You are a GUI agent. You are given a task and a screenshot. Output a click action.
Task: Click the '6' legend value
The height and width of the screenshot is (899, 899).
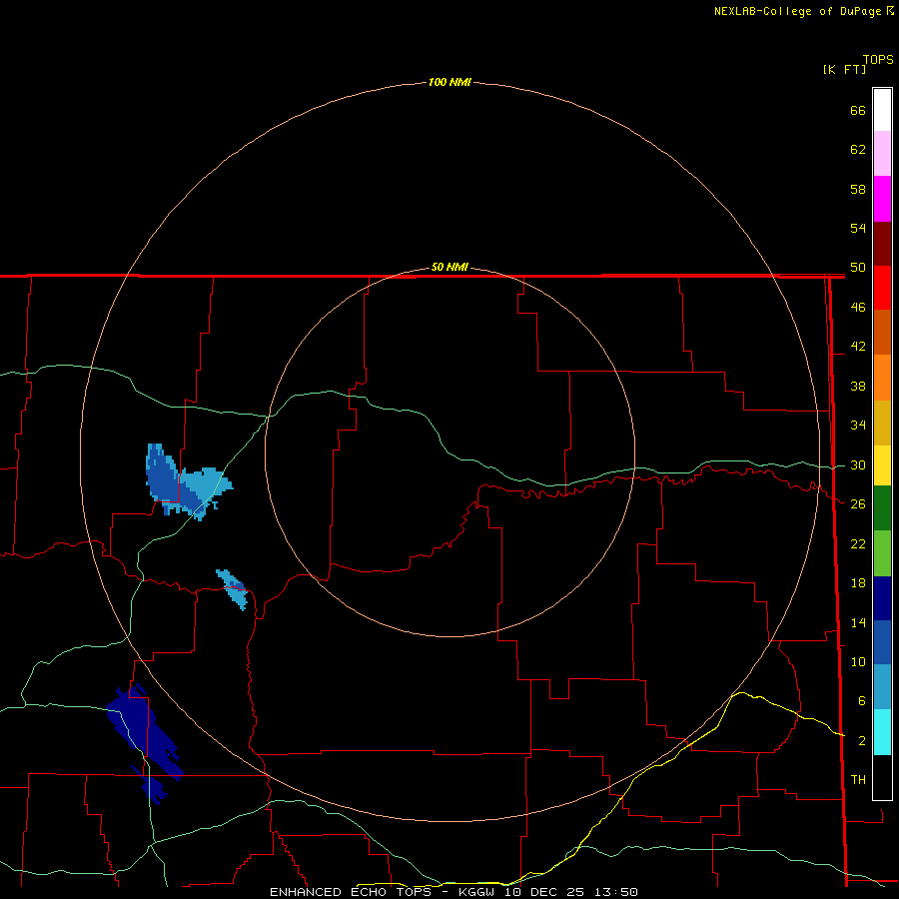click(x=862, y=701)
